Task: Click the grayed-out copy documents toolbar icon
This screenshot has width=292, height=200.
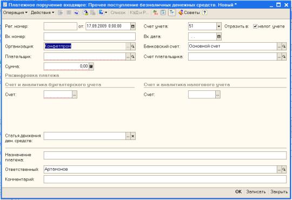Action: pos(93,12)
